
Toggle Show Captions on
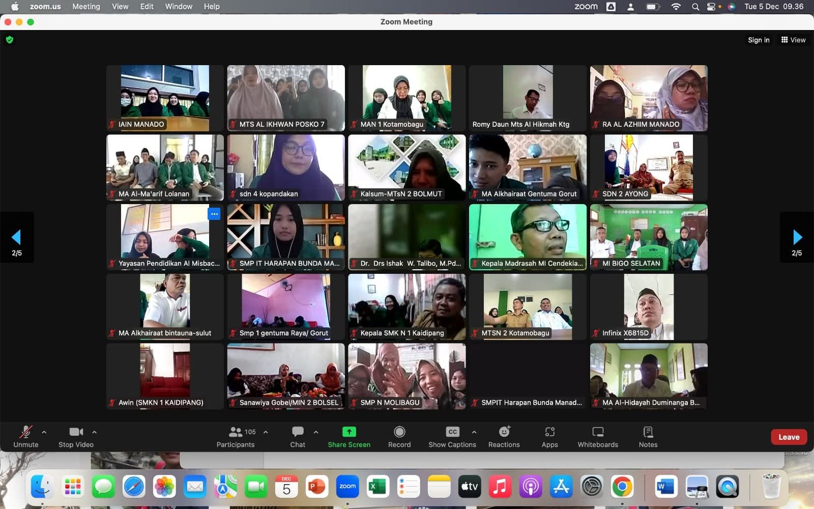click(452, 437)
